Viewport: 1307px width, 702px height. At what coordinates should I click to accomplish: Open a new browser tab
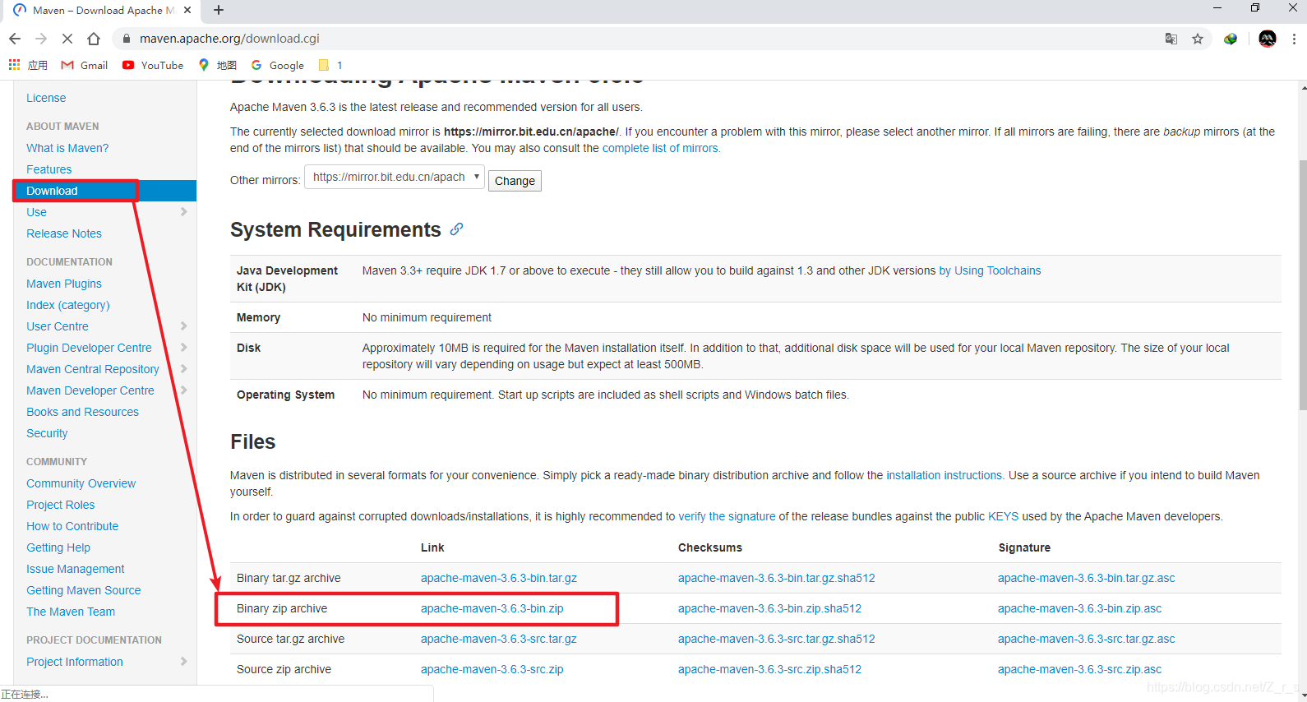pyautogui.click(x=219, y=10)
